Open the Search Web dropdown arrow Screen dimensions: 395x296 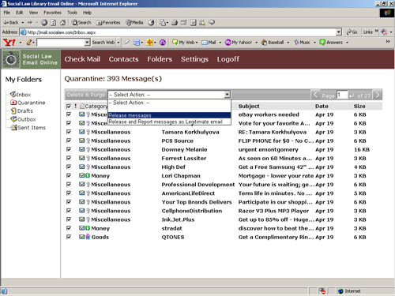tap(118, 43)
